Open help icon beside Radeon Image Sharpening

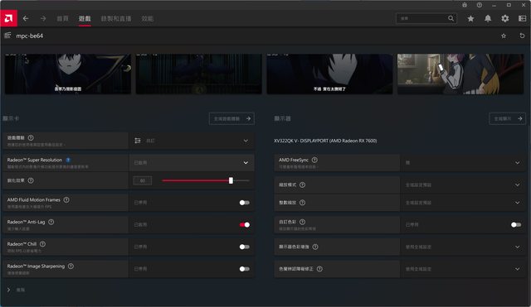pos(71,266)
